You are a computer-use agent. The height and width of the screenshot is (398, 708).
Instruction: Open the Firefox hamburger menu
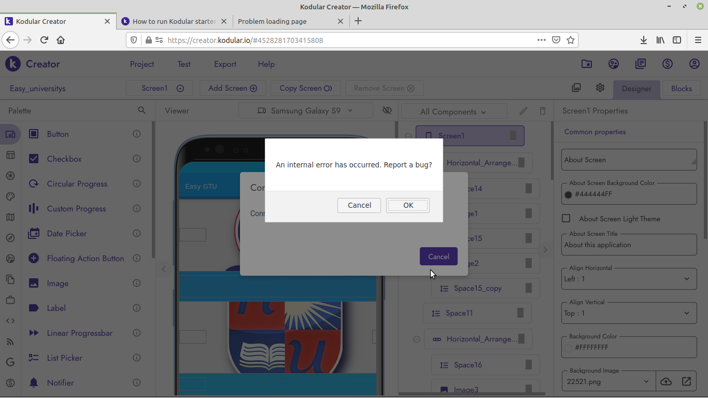(x=698, y=40)
